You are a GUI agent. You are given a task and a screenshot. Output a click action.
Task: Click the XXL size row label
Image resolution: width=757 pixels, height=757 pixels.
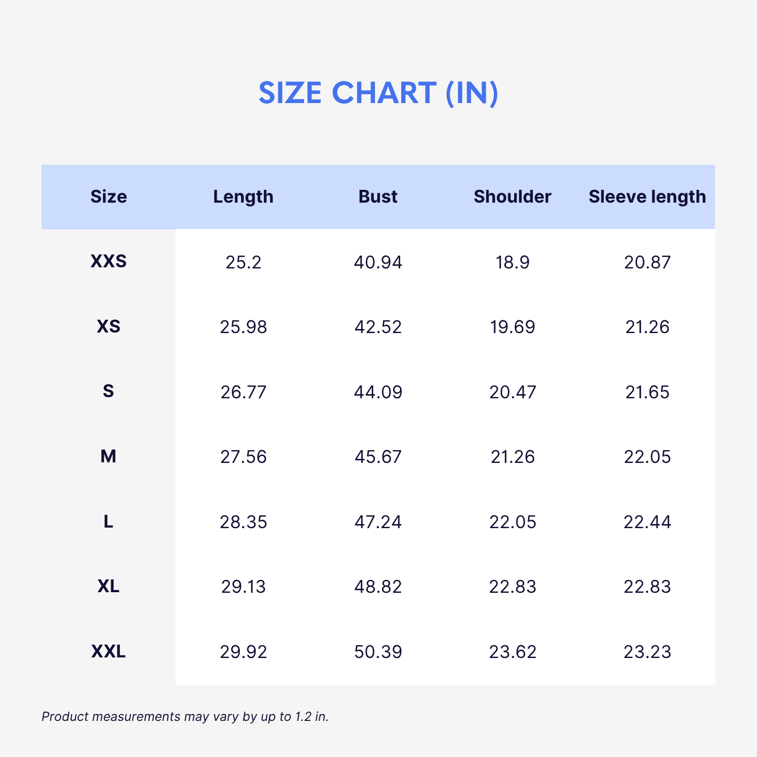[108, 651]
